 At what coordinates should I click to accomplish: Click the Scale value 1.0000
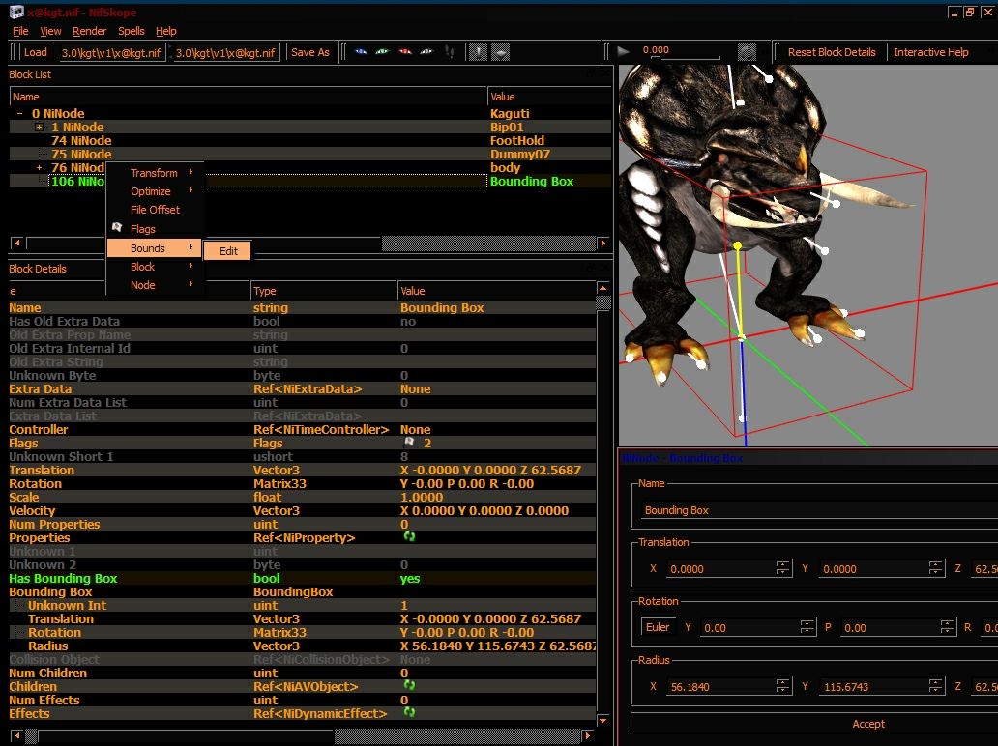point(422,497)
